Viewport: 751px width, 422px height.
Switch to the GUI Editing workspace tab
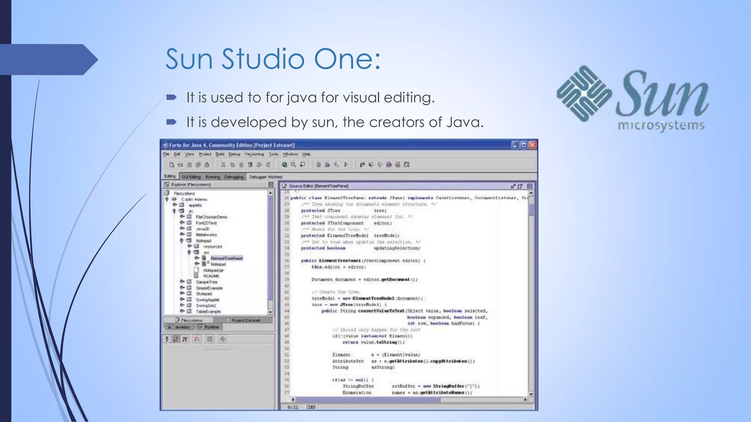click(x=191, y=177)
